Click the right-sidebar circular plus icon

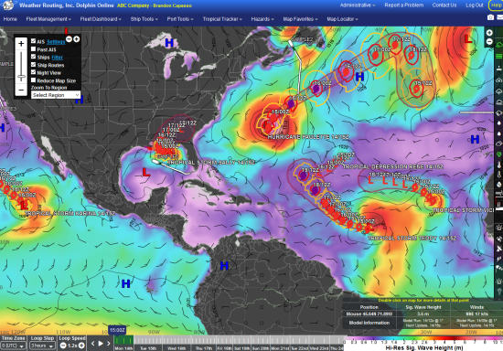[489, 33]
